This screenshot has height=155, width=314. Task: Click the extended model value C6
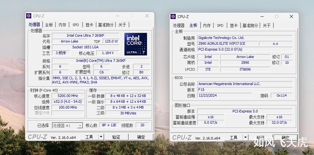pyautogui.click(x=102, y=72)
